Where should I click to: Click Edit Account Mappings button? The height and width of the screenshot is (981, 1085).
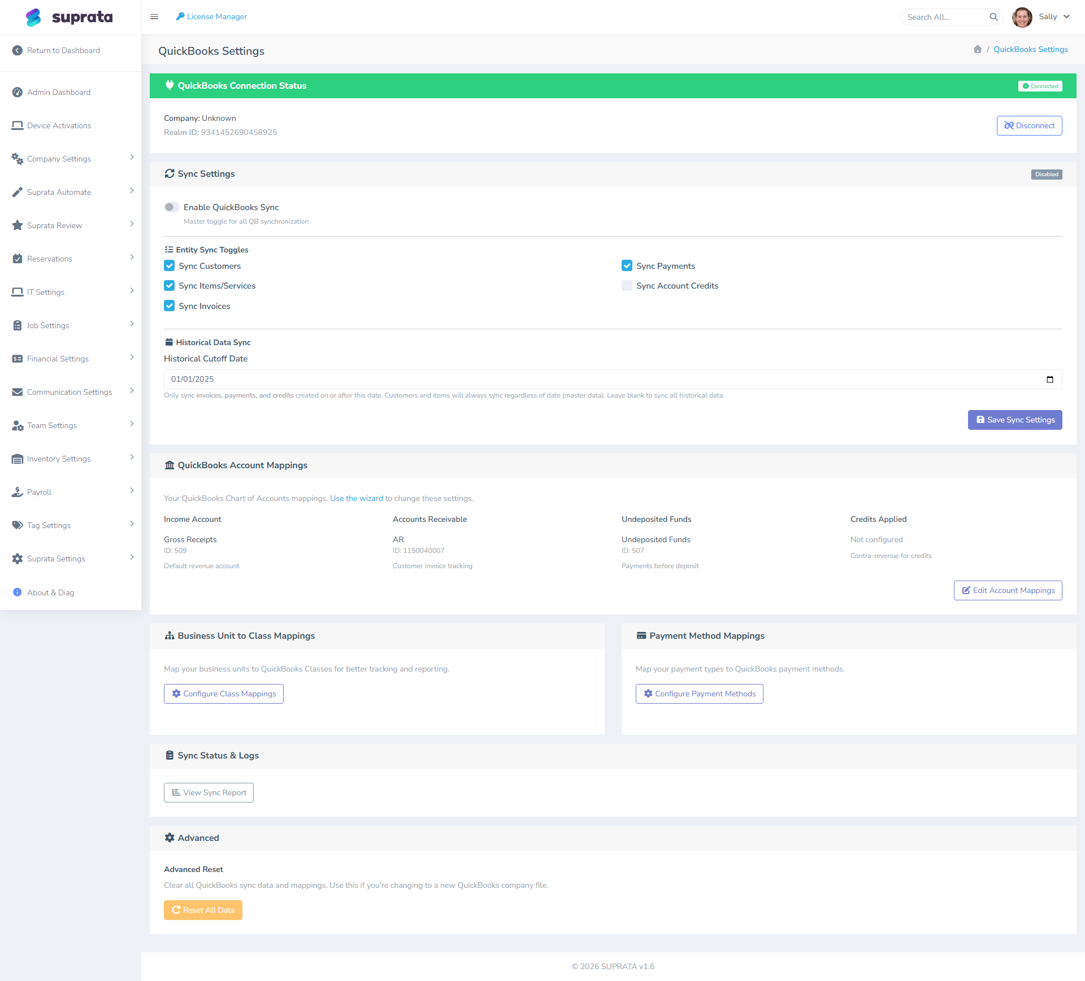1008,590
